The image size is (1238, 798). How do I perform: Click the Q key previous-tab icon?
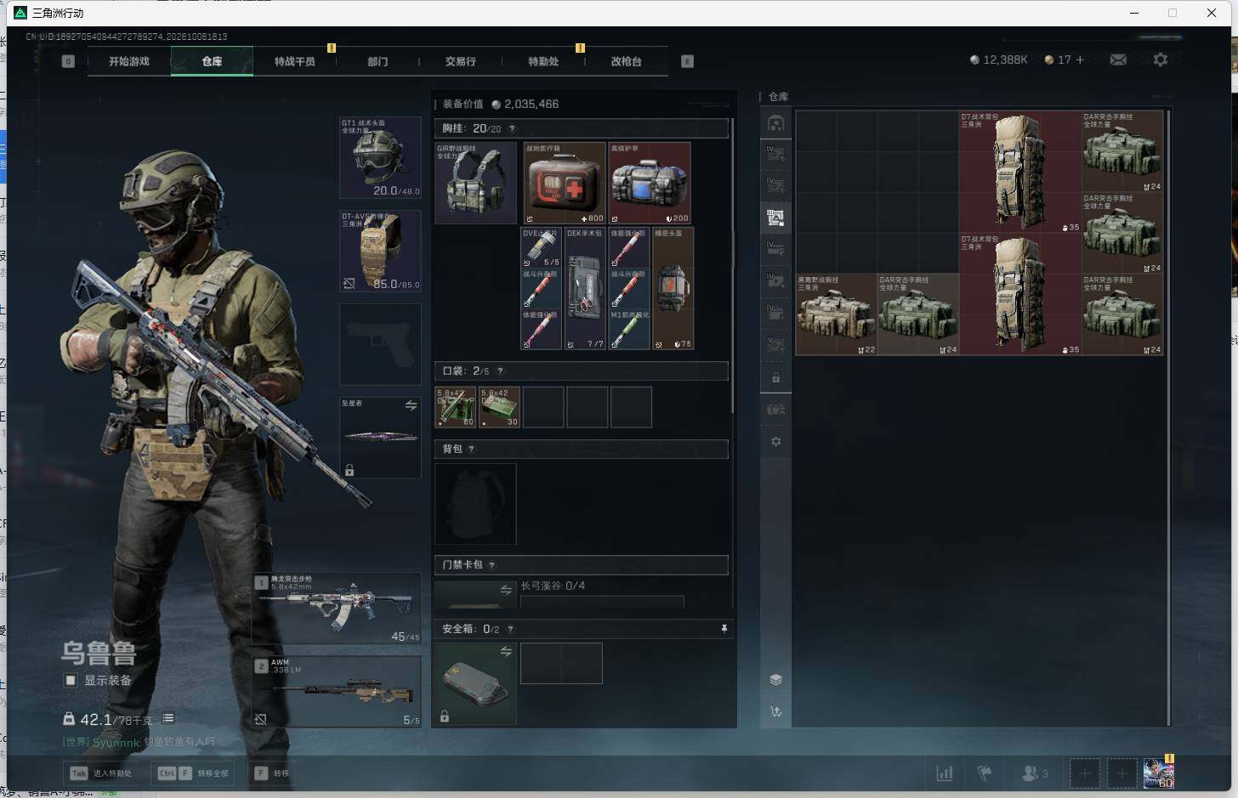68,61
